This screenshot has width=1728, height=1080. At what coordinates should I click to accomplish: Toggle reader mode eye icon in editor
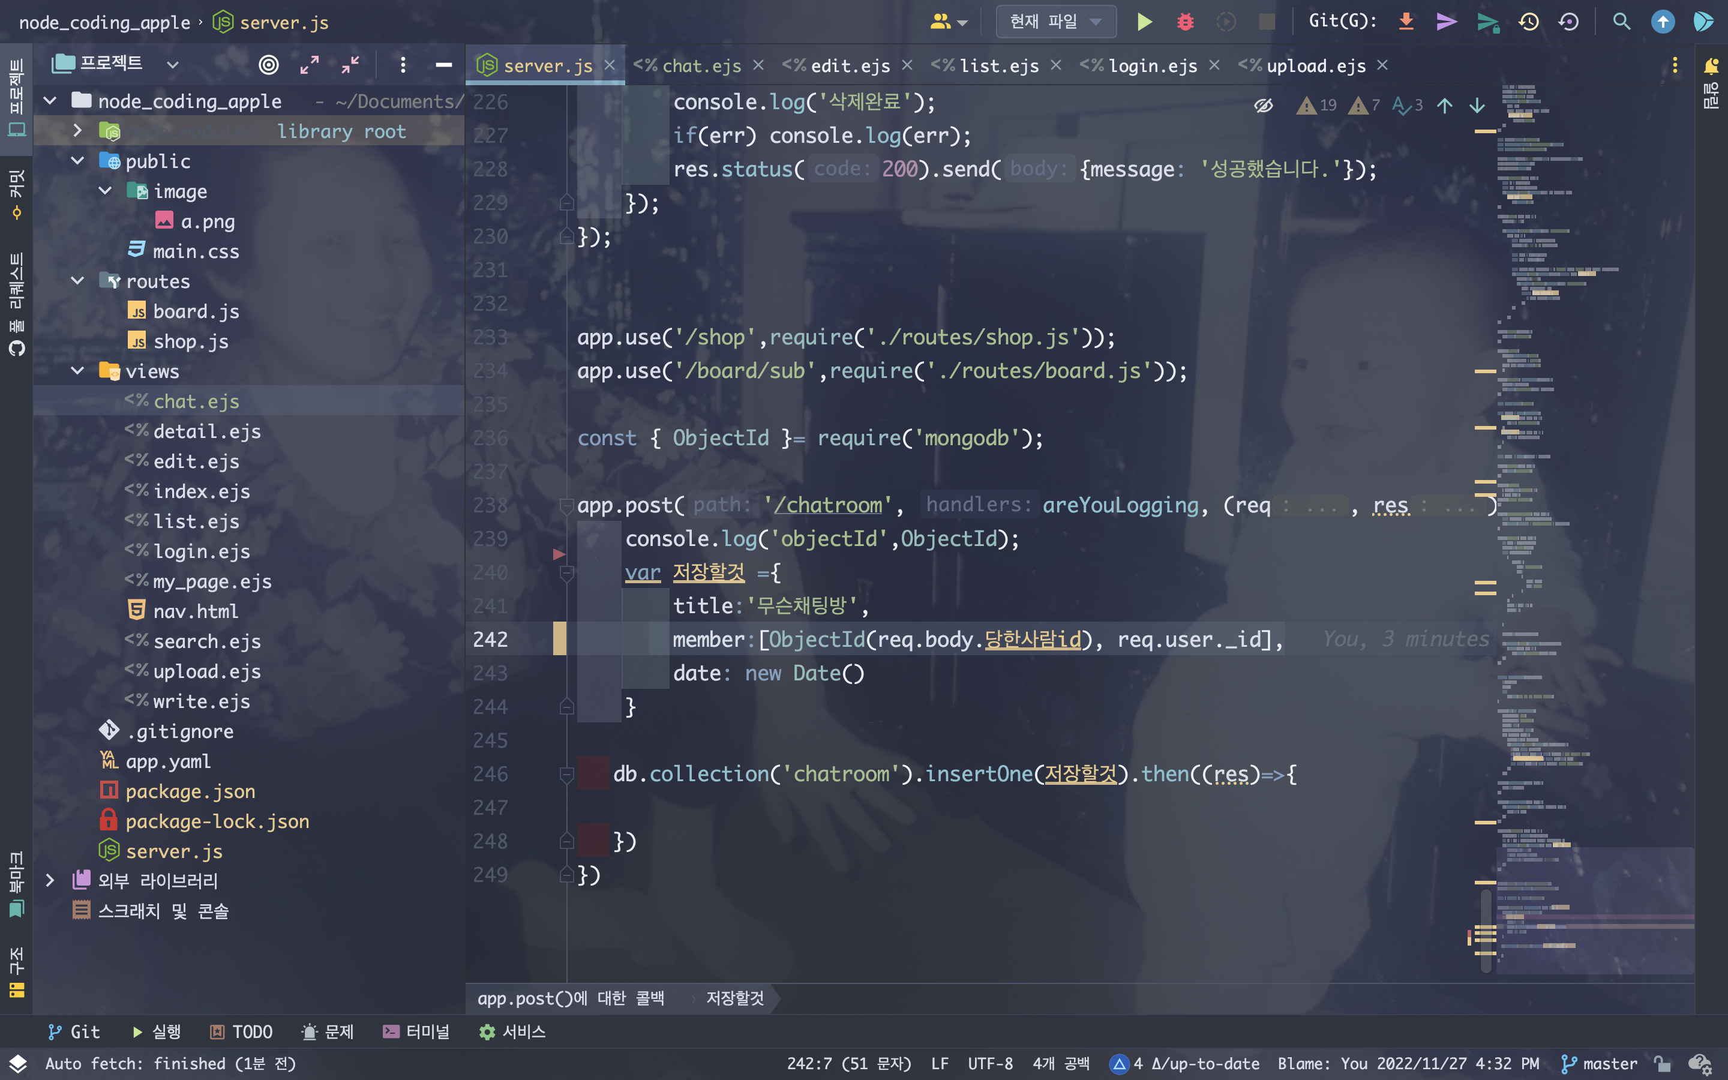[1263, 106]
